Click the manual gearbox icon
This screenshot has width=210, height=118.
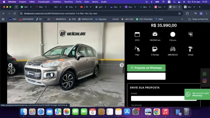tap(190, 34)
